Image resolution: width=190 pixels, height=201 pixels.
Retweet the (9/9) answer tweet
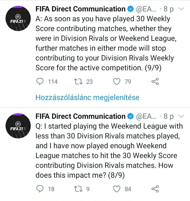coord(78,82)
